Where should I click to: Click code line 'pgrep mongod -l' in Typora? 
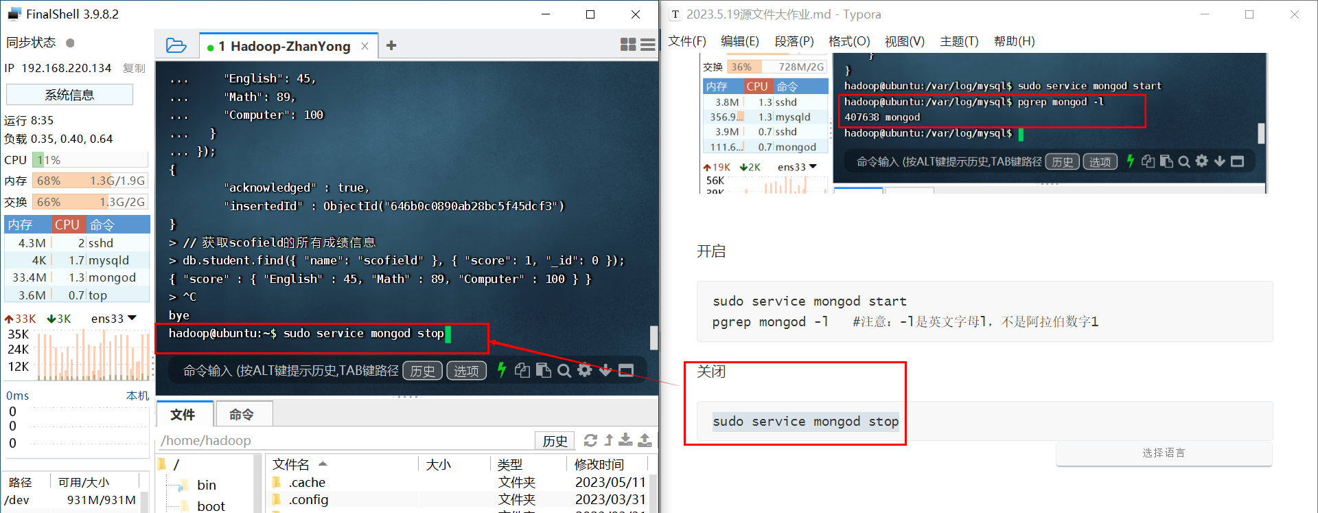coord(770,321)
